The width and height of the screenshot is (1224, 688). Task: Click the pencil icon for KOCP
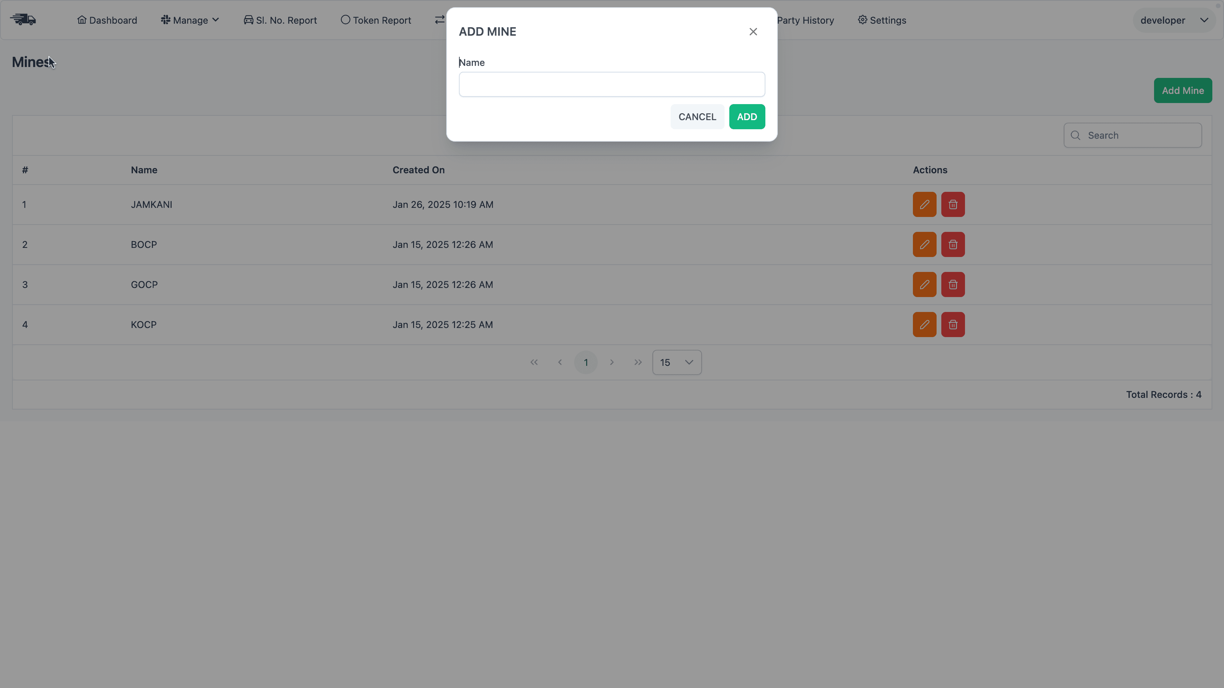tap(924, 325)
